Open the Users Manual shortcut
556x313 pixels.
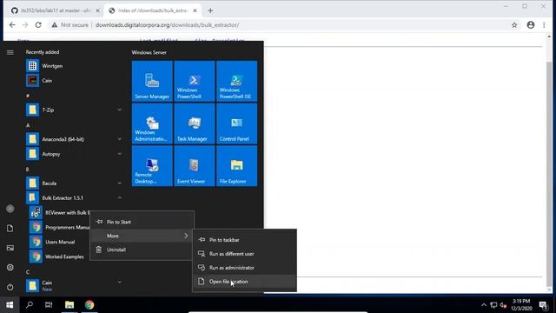coord(59,242)
